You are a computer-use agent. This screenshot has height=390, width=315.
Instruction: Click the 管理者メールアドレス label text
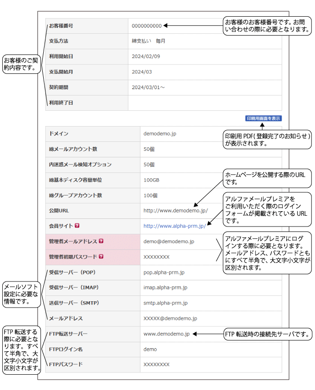(x=73, y=241)
